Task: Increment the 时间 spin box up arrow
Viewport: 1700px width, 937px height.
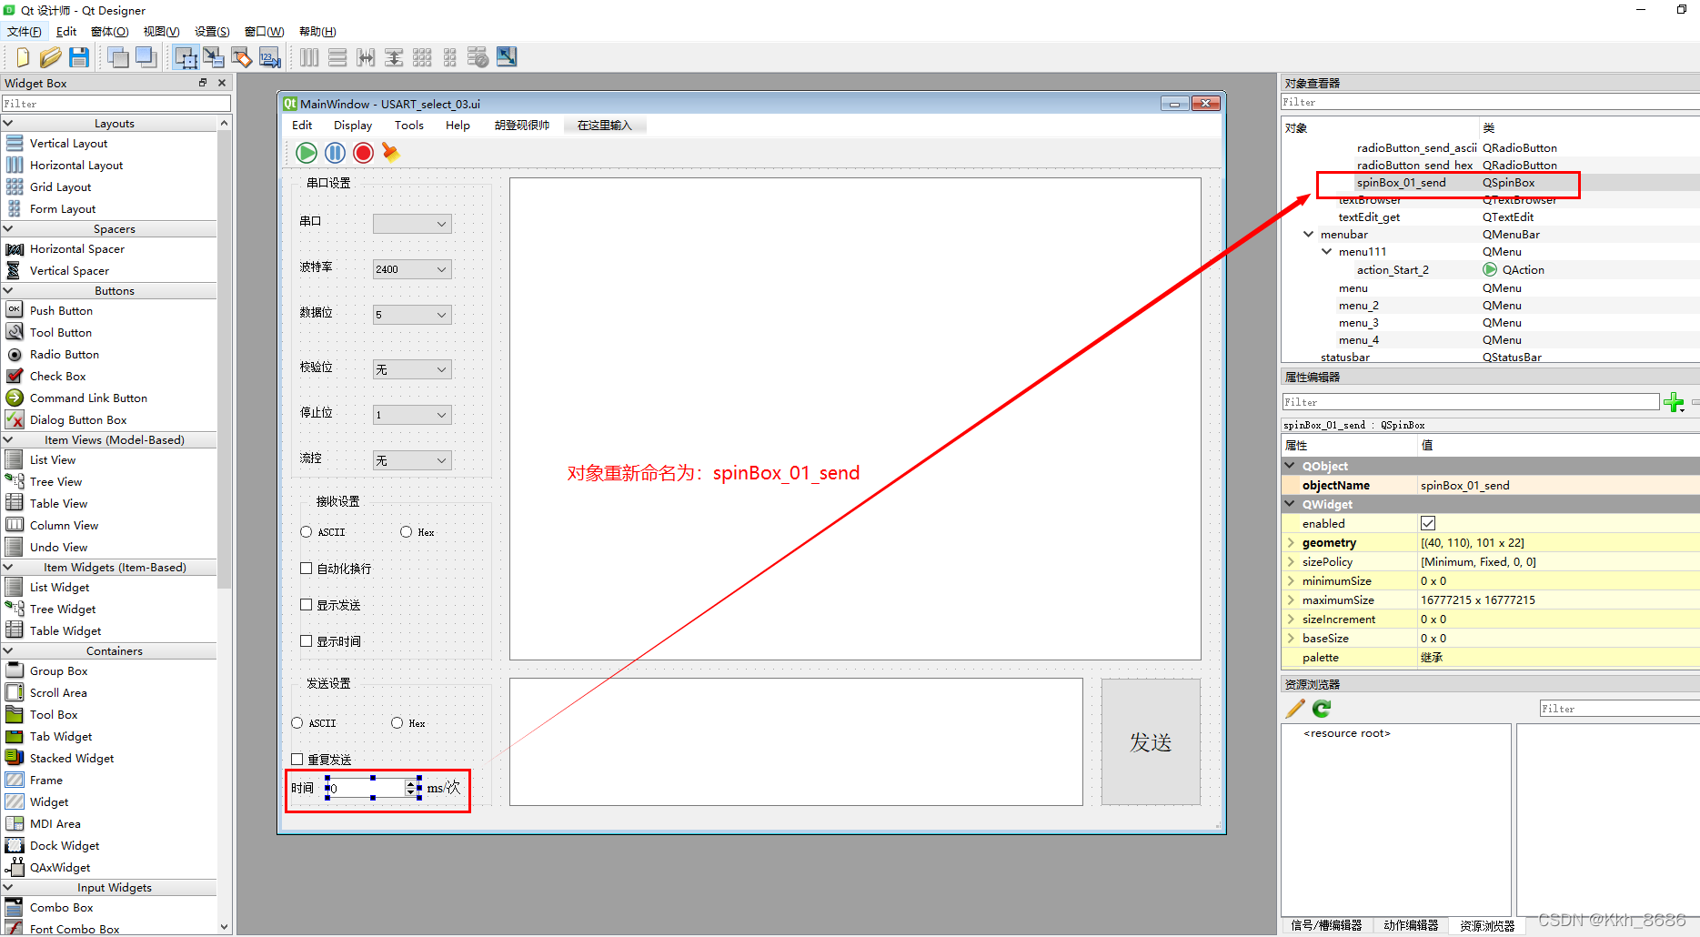Action: click(x=410, y=783)
